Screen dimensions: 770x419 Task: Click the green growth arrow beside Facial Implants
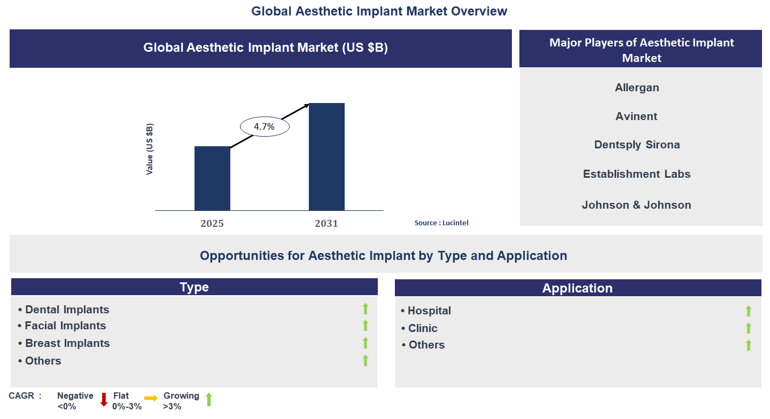(365, 326)
